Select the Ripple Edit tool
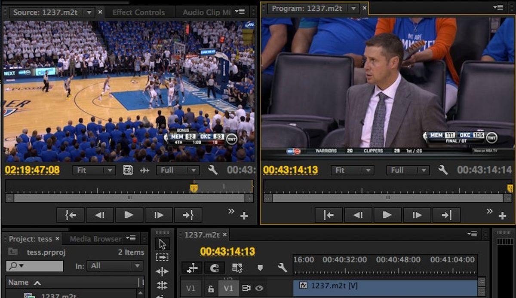516x298 pixels. tap(162, 271)
